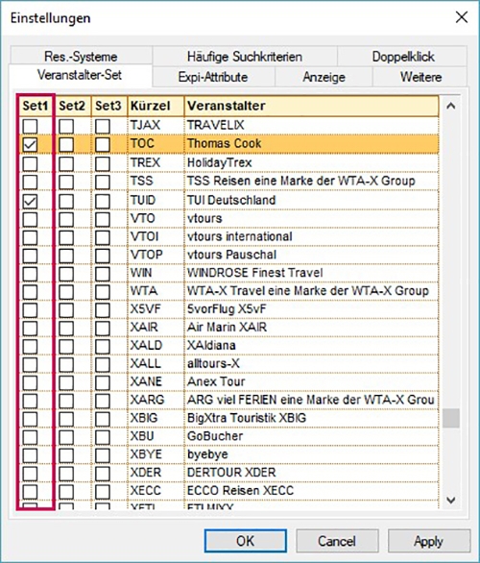This screenshot has height=563, width=480.
Task: Enable Set2 for Thomas Cook
Action: (x=66, y=144)
